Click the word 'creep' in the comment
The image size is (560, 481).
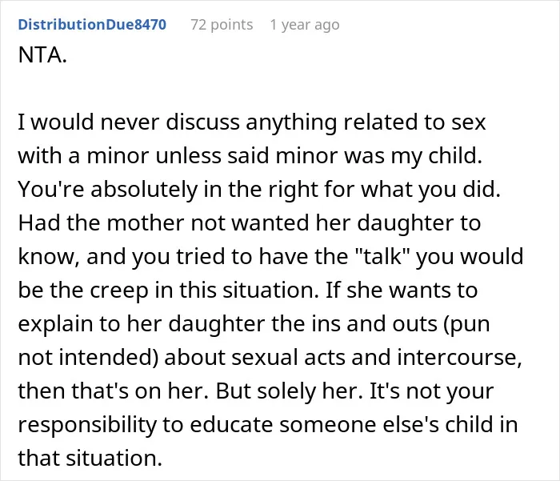pos(119,291)
